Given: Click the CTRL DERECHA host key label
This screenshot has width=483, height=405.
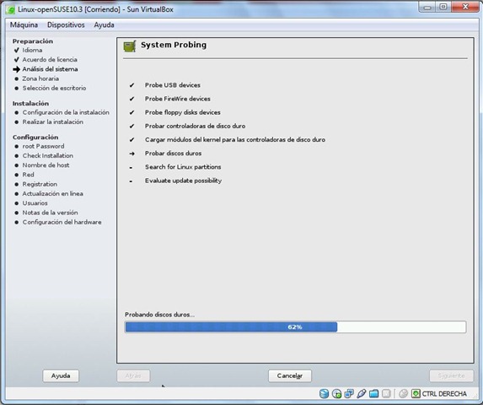Looking at the screenshot, I should (444, 393).
